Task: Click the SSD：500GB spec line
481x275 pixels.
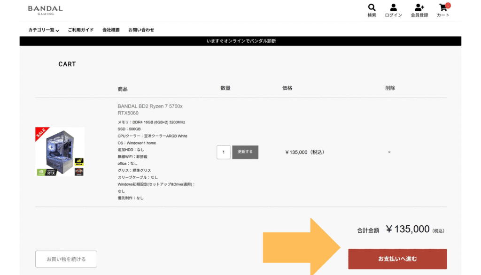Action: pyautogui.click(x=129, y=129)
